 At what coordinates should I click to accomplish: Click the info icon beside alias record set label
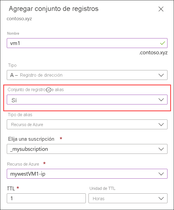[x=49, y=90]
